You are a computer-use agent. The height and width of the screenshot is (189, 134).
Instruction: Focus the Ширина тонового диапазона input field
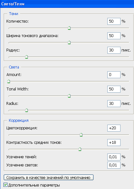click(x=114, y=36)
